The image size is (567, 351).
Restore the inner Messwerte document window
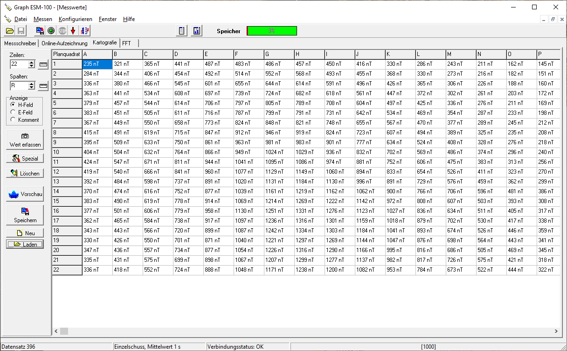(553, 20)
